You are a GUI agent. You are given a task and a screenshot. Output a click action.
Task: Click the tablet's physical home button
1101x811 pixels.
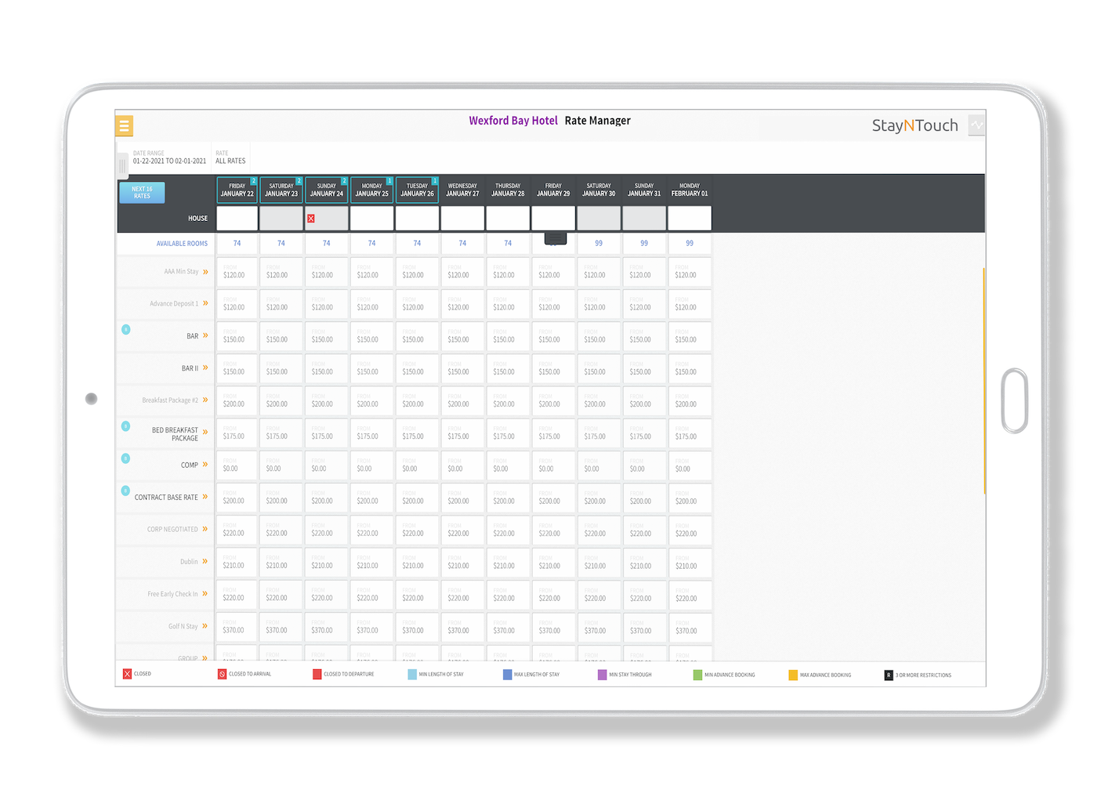(1015, 400)
